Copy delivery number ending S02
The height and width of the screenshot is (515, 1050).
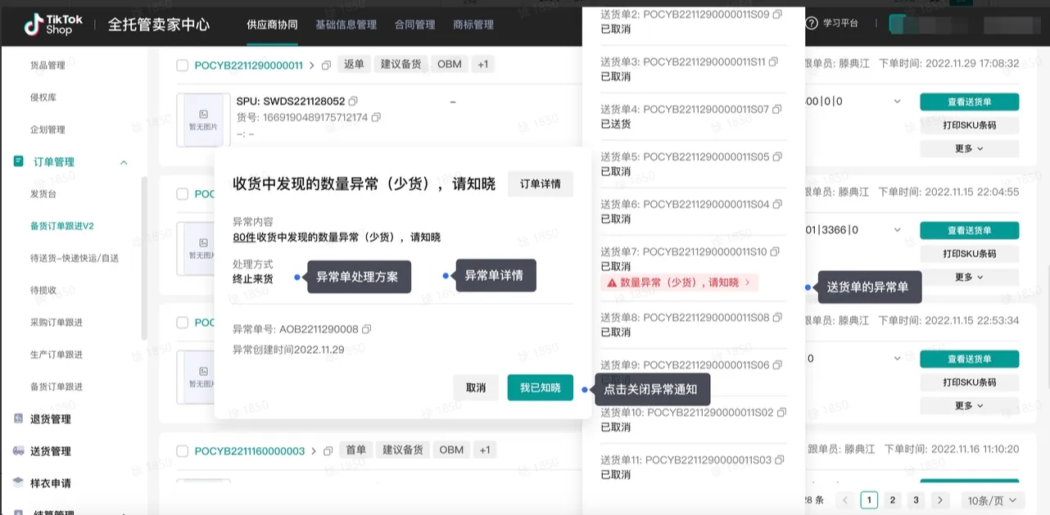781,412
